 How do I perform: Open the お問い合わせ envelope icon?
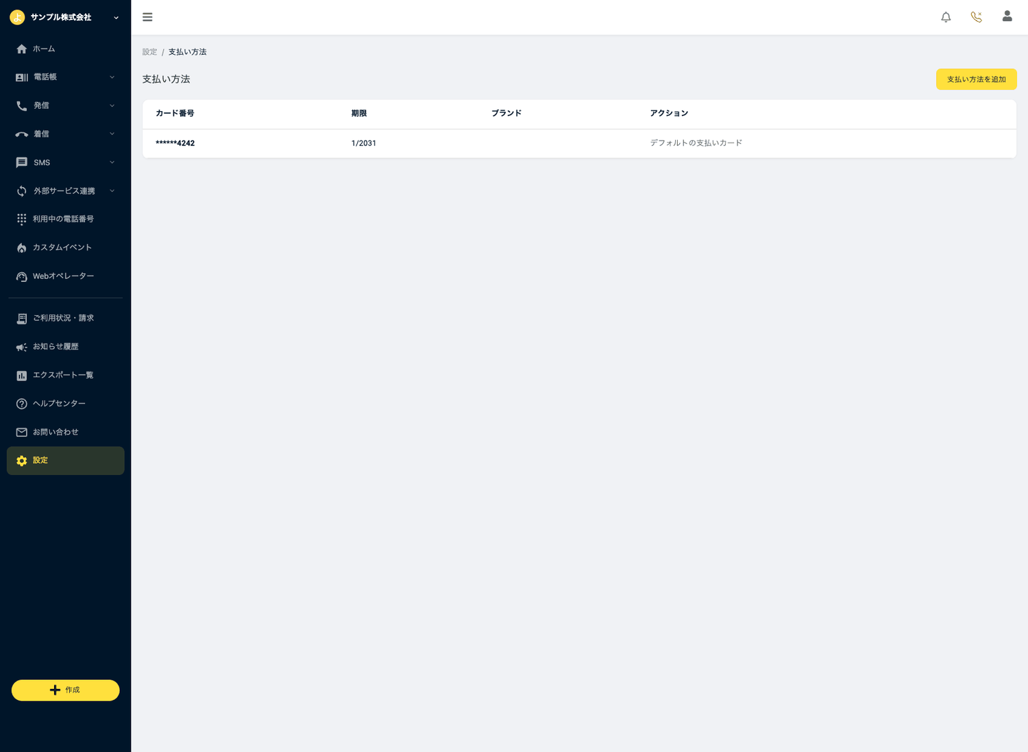coord(22,432)
